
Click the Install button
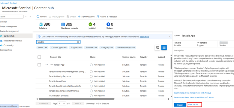pyautogui.click(x=180, y=105)
